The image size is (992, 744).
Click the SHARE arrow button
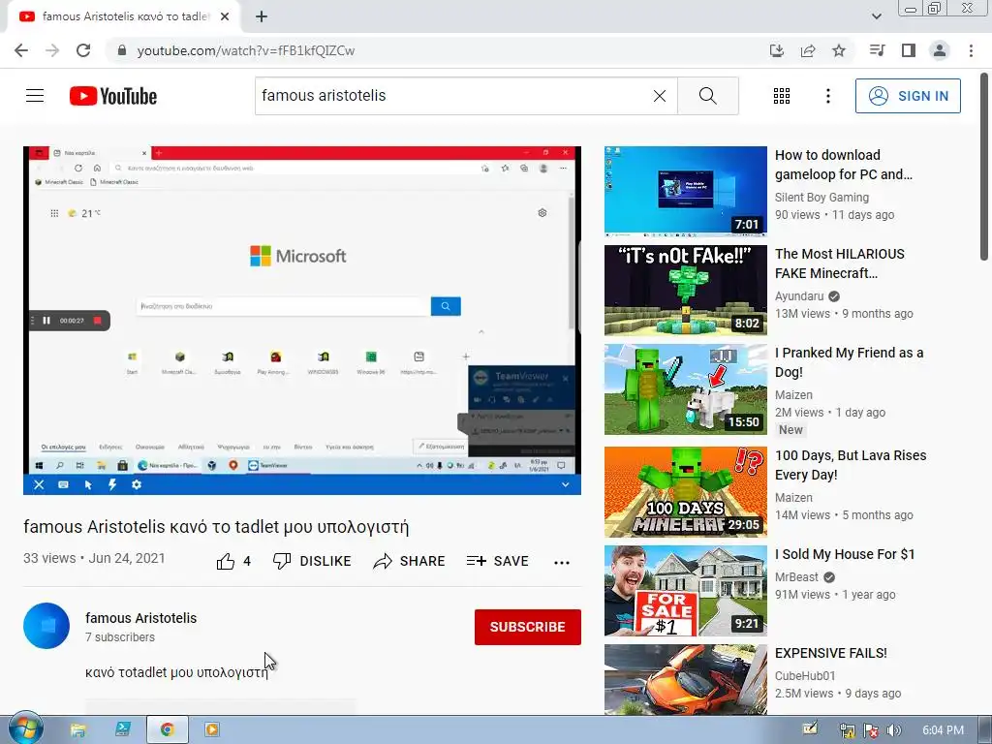click(x=410, y=561)
